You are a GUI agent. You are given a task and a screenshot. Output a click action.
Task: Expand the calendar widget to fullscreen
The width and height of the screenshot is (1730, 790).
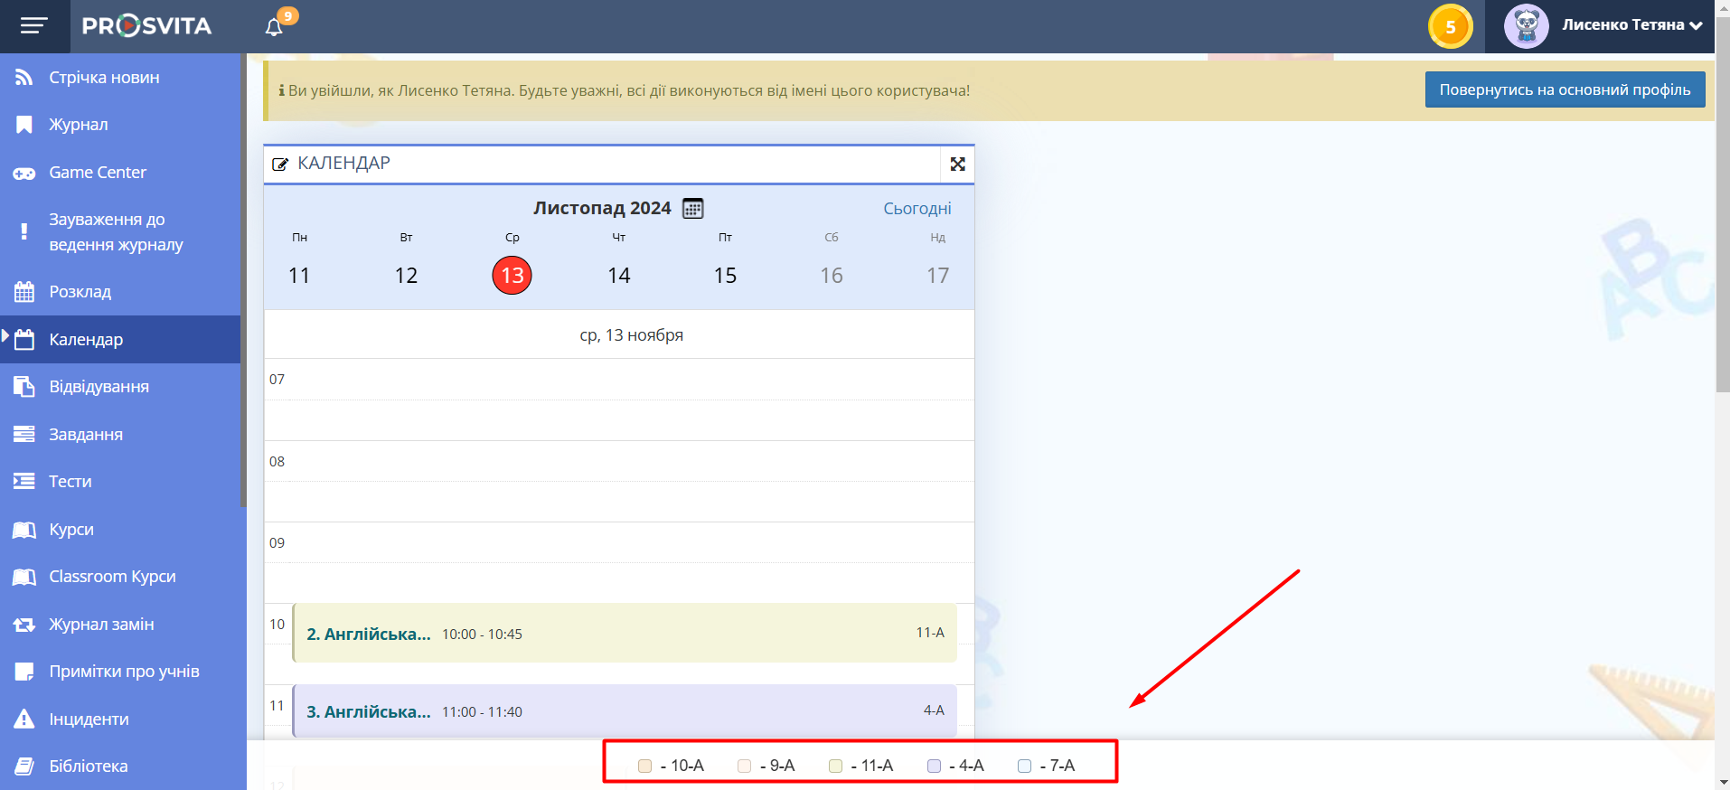957,164
